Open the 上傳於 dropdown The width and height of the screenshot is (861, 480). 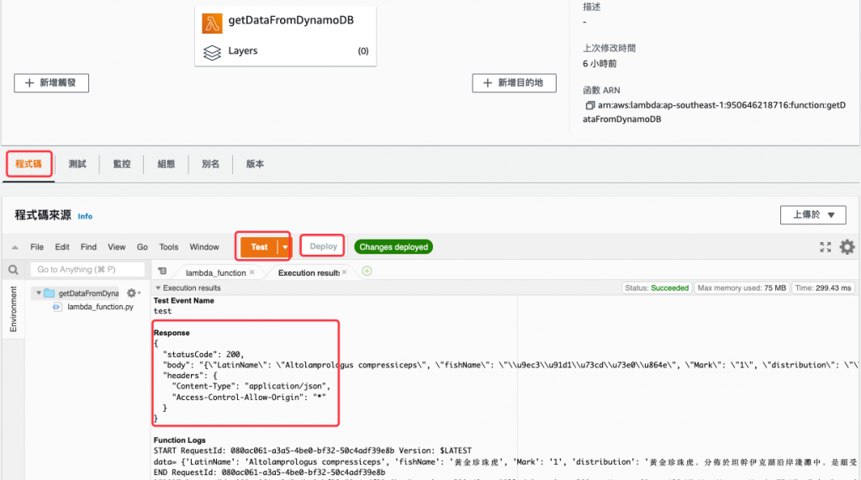click(x=813, y=214)
